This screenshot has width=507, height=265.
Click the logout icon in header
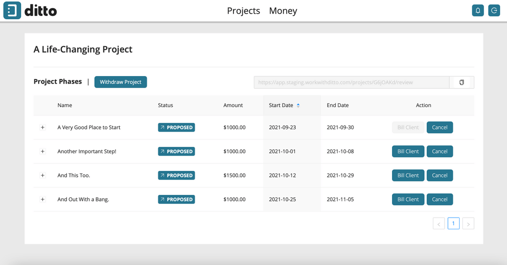tap(494, 11)
